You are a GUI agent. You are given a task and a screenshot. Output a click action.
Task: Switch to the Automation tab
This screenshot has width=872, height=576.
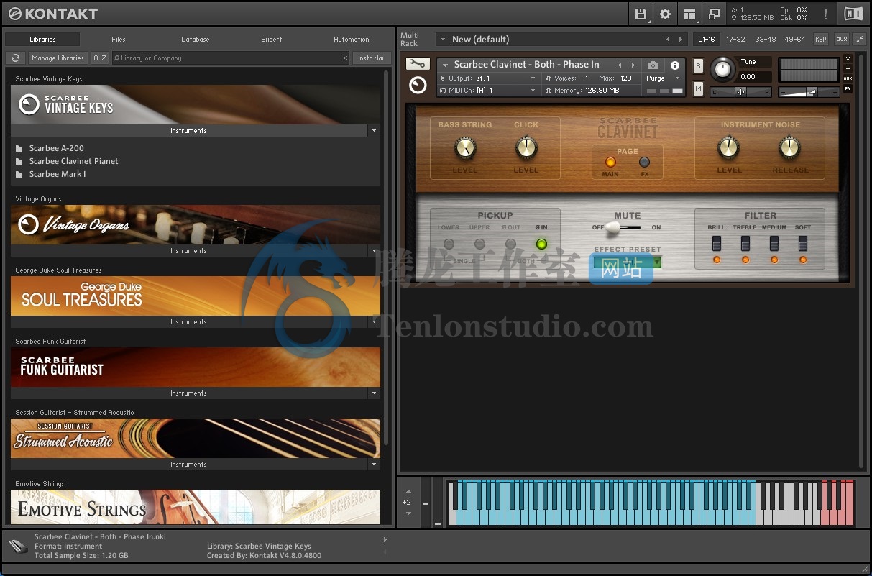pyautogui.click(x=352, y=40)
